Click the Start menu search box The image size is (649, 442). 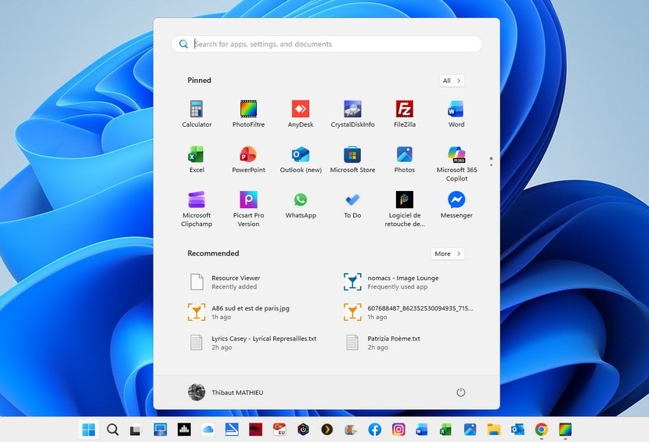click(326, 45)
